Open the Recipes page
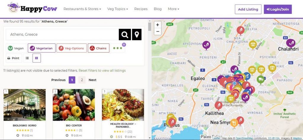The height and width of the screenshot is (140, 303). coord(141,9)
